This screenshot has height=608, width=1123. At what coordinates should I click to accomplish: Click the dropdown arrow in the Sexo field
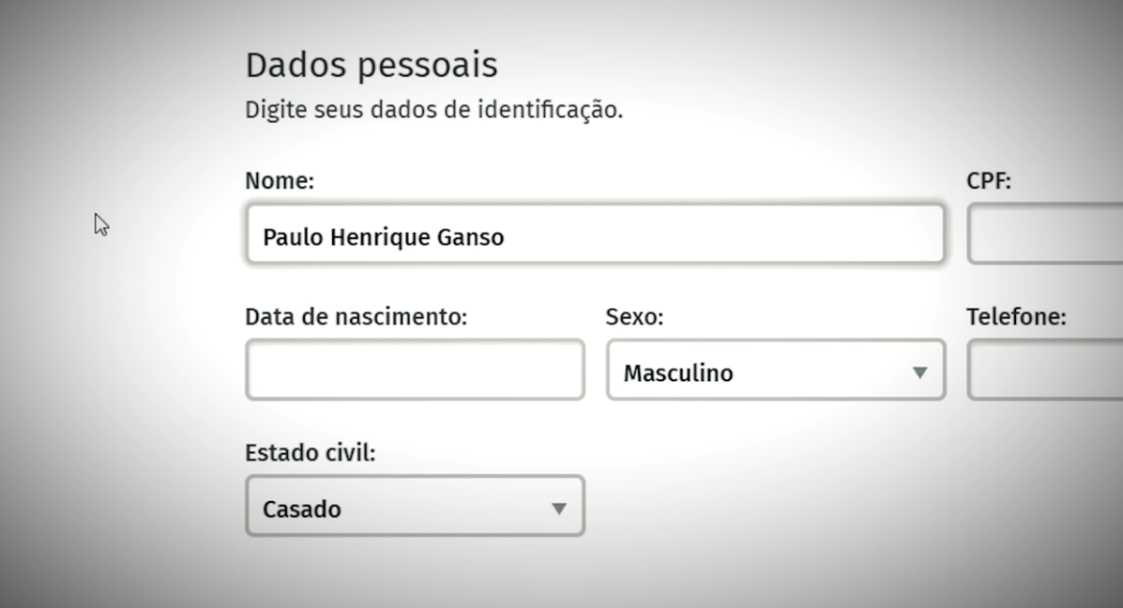(919, 372)
